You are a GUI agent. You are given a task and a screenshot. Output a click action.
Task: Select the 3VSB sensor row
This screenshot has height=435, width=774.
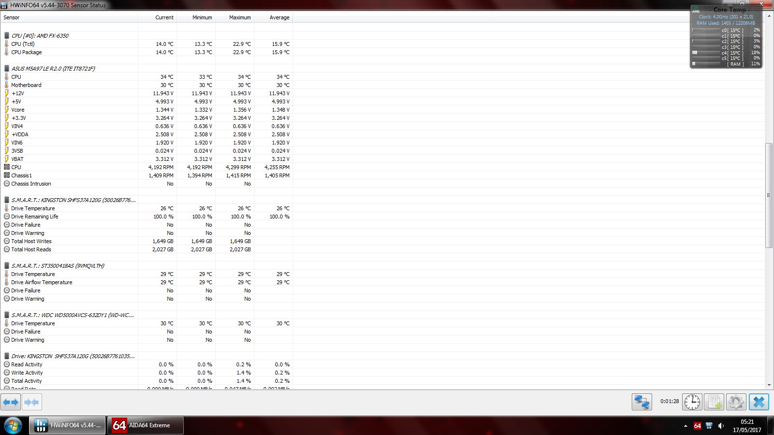(x=147, y=151)
